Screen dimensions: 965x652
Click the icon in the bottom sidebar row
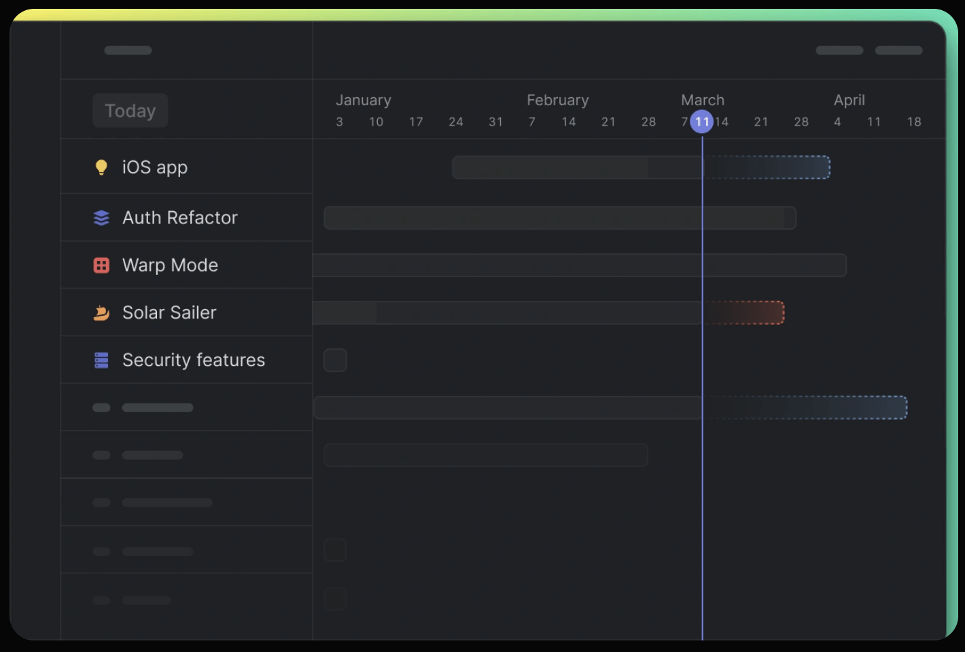click(x=101, y=600)
